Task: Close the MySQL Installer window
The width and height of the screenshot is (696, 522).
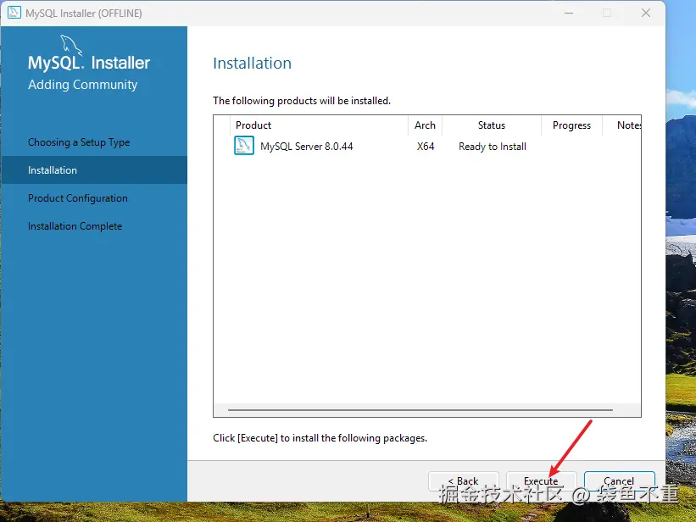Action: (x=646, y=13)
